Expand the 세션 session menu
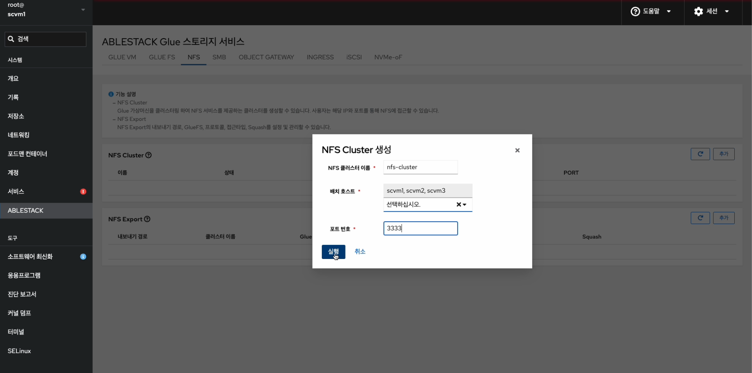Screen dimensions: 752x373 [x=711, y=12]
